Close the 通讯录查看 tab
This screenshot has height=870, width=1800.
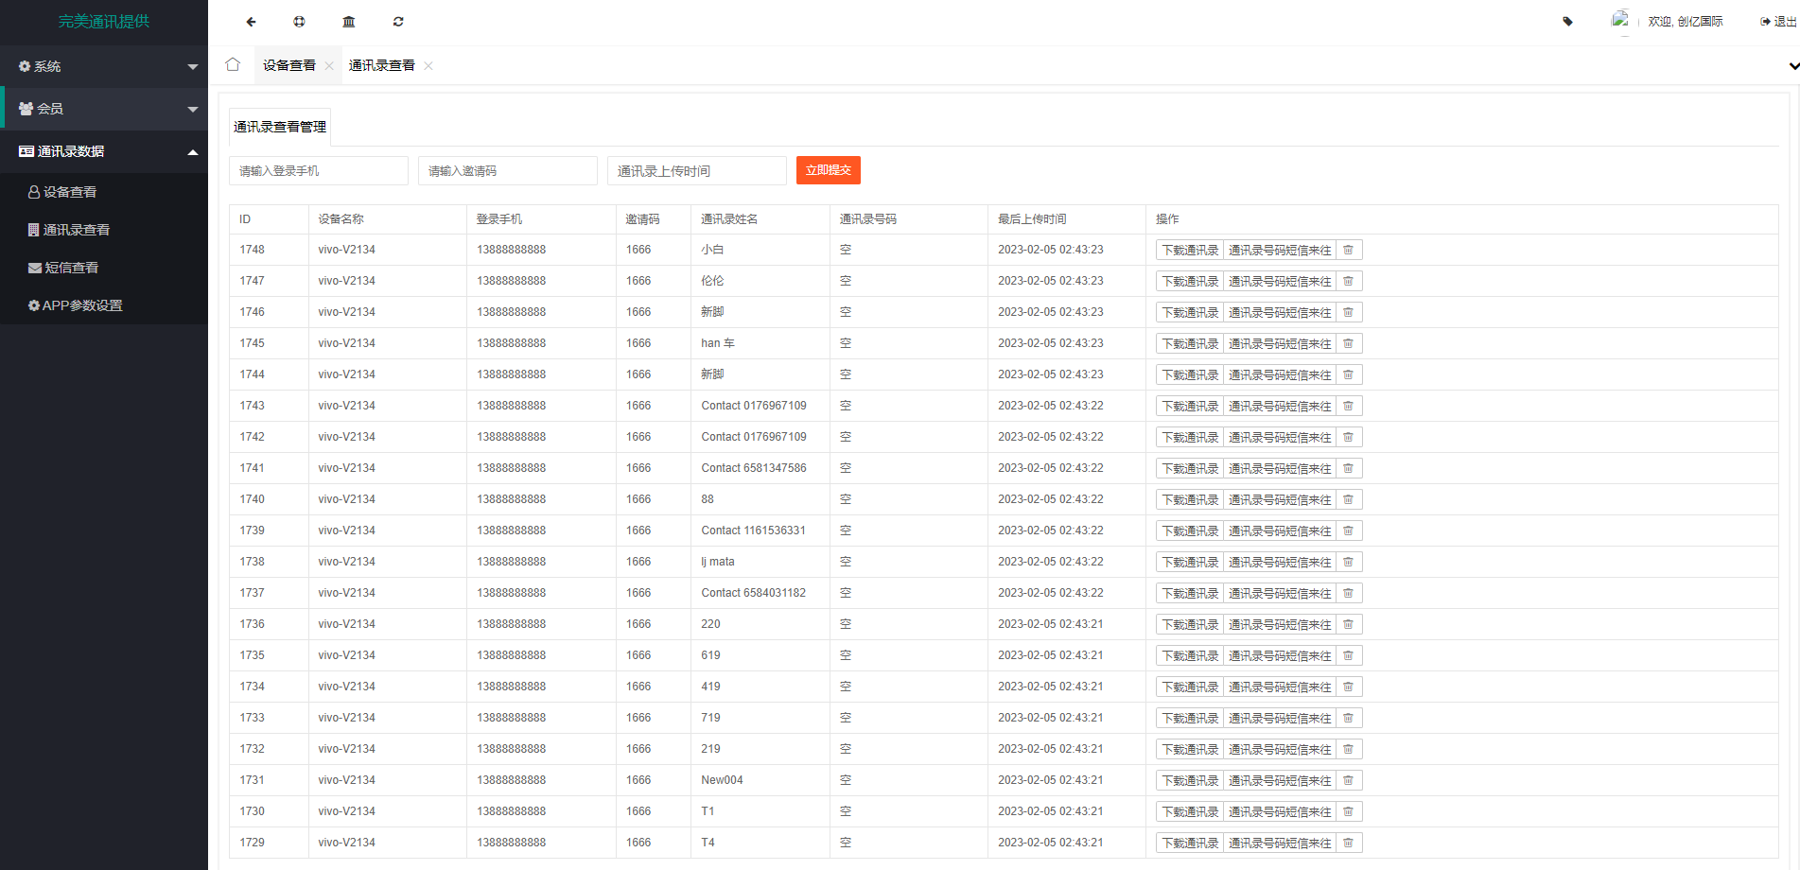tap(428, 66)
